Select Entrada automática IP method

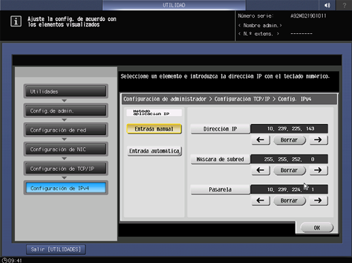[x=154, y=151]
